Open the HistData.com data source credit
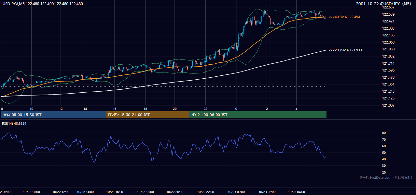The image size is (416, 195). click(x=386, y=178)
